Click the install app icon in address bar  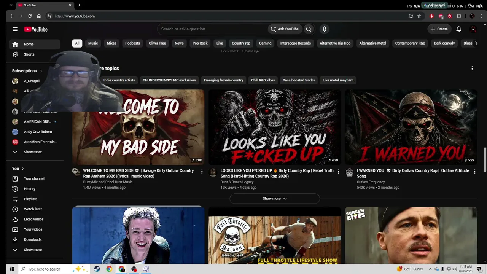pyautogui.click(x=411, y=16)
